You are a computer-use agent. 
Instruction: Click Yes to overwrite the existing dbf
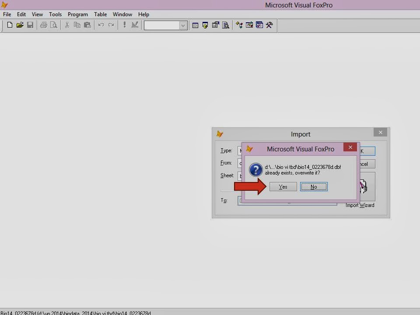pyautogui.click(x=283, y=187)
